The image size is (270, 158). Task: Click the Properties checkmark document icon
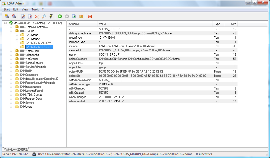[30, 16]
